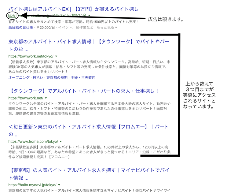The width and height of the screenshot is (227, 194).
Task: Click the https://www.froma.com/tokyo/ URL
Action: (x=33, y=141)
